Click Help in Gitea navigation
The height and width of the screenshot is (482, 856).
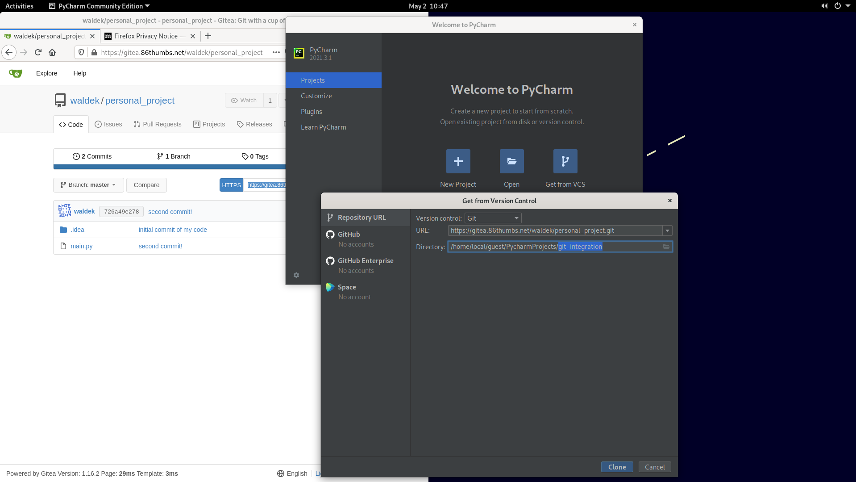tap(79, 73)
